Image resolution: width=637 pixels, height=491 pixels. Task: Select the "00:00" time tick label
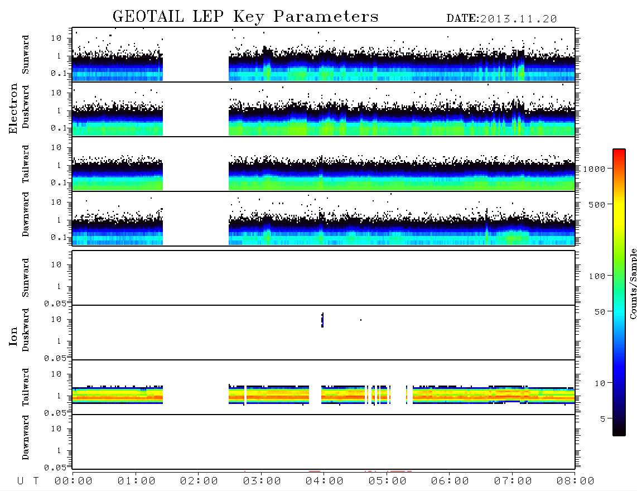pos(74,482)
